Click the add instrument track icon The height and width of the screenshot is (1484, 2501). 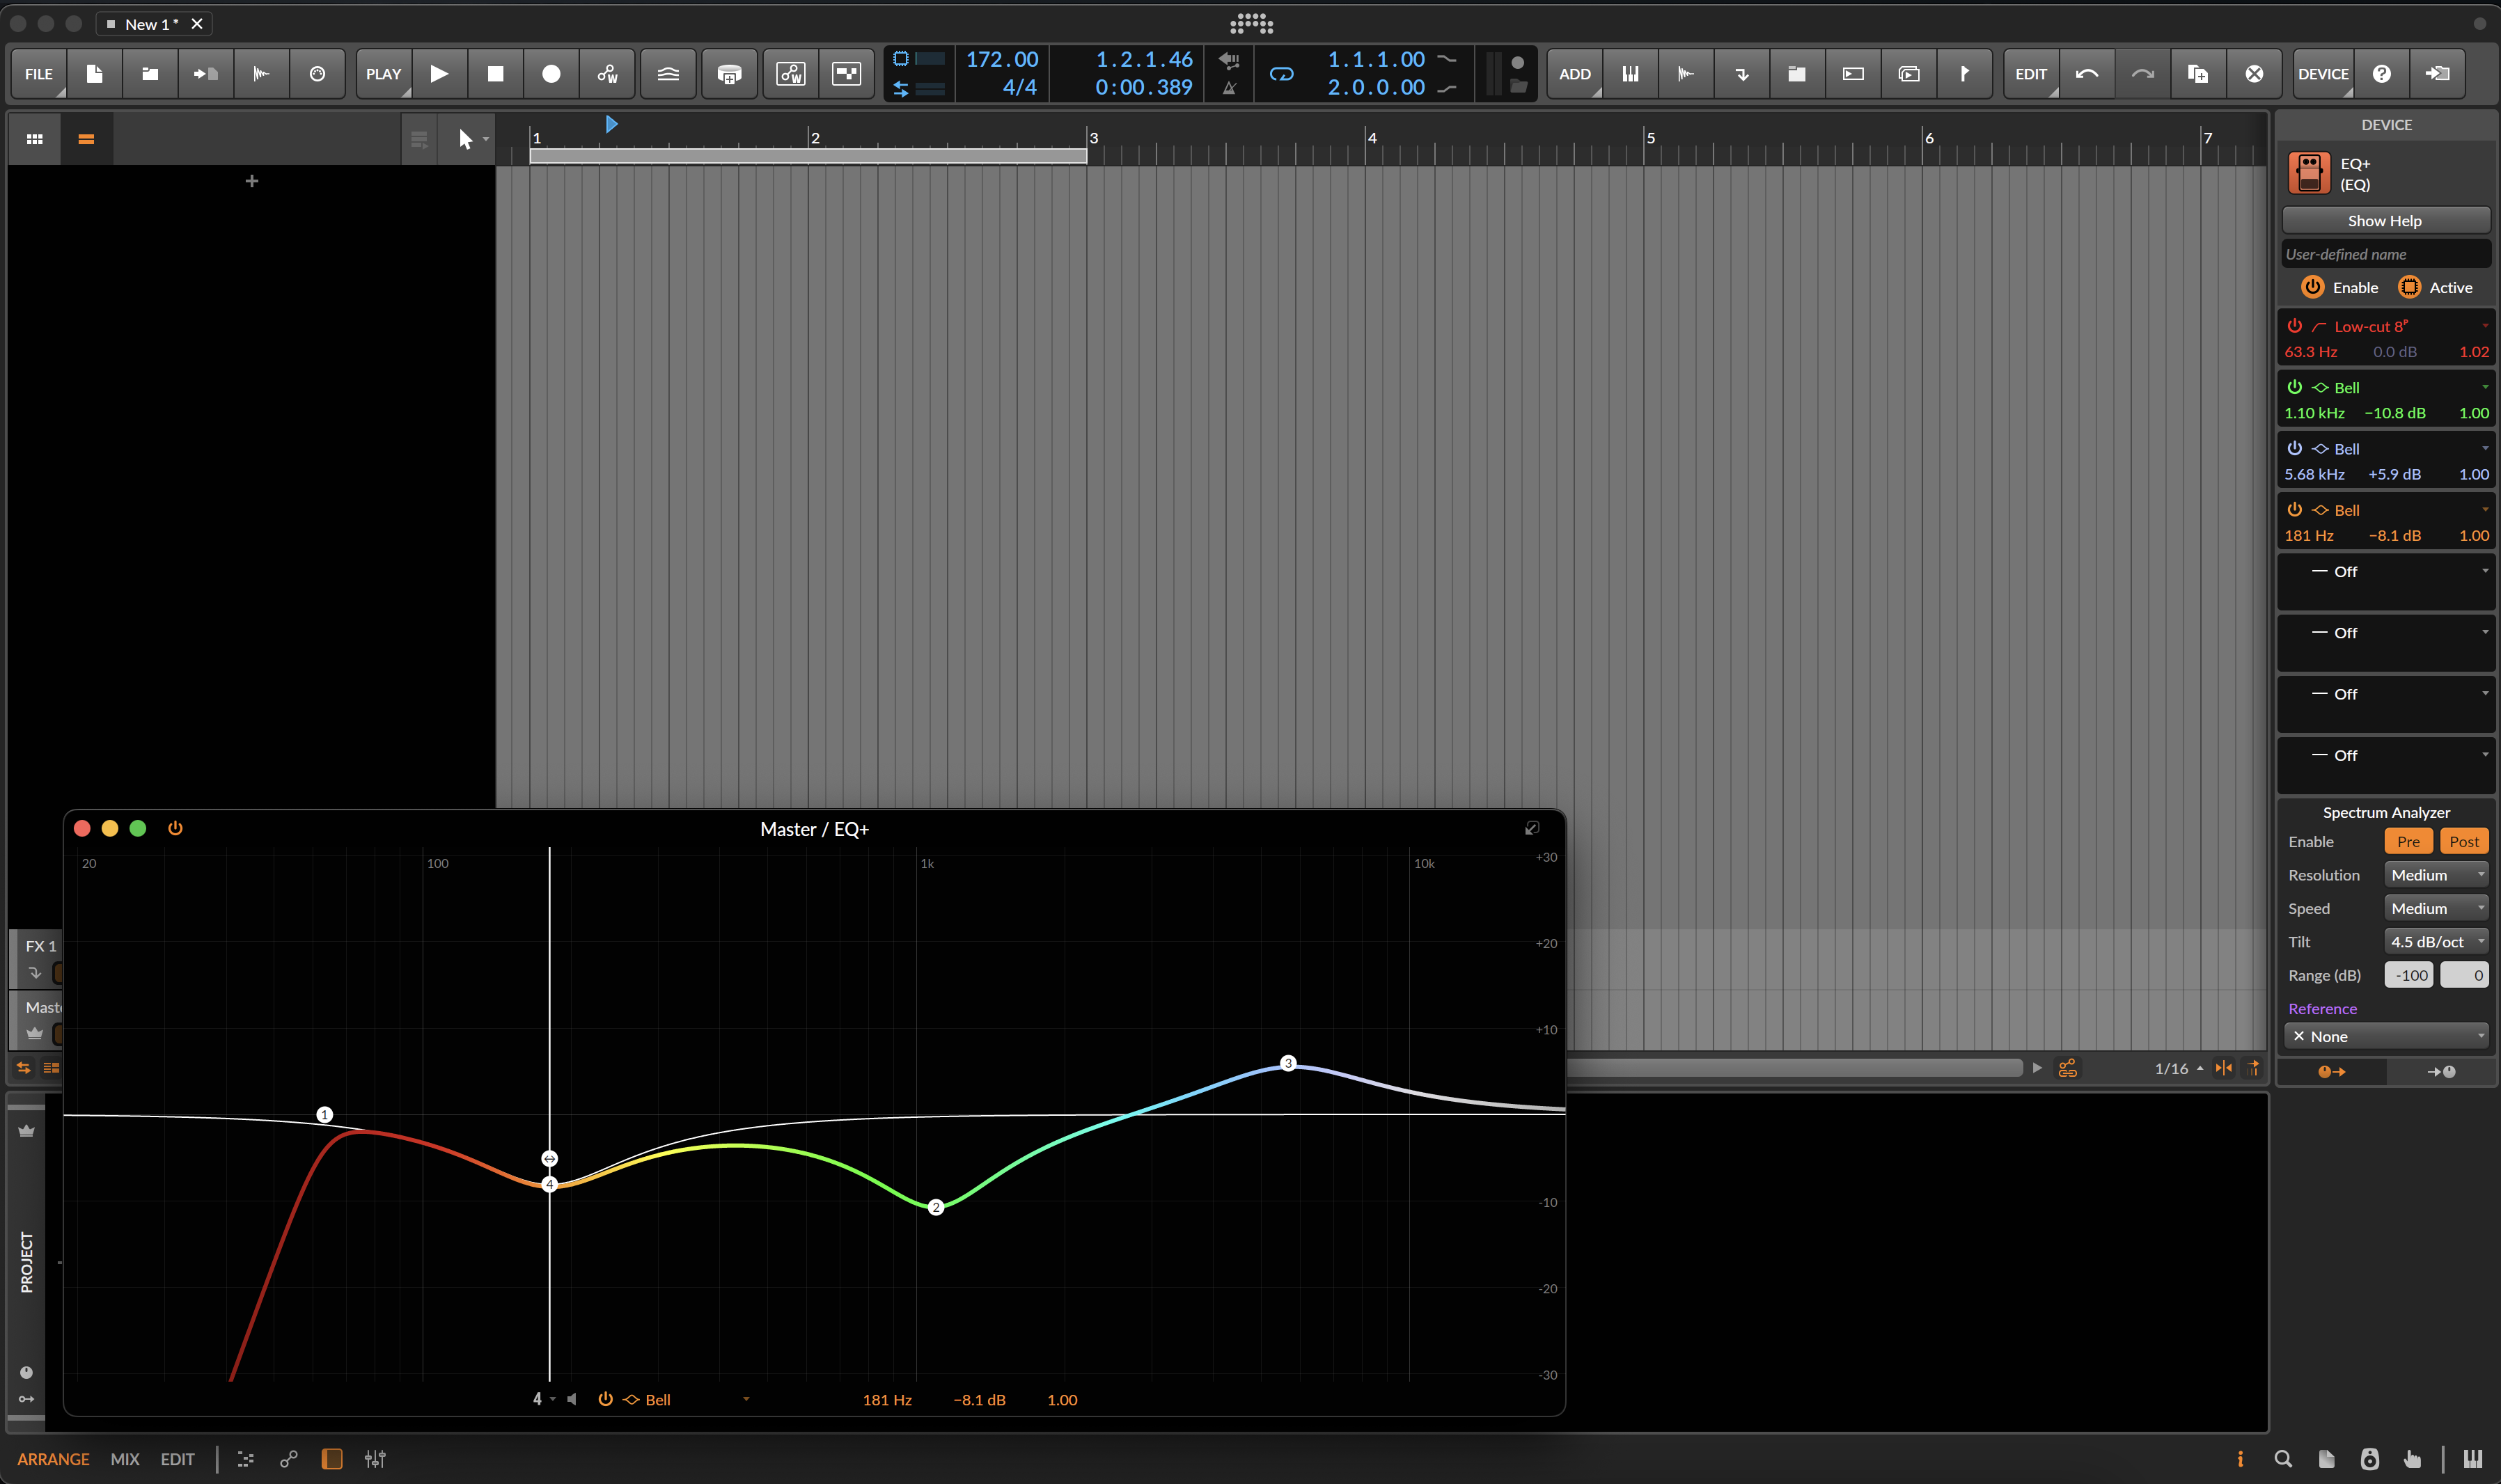[x=1630, y=74]
